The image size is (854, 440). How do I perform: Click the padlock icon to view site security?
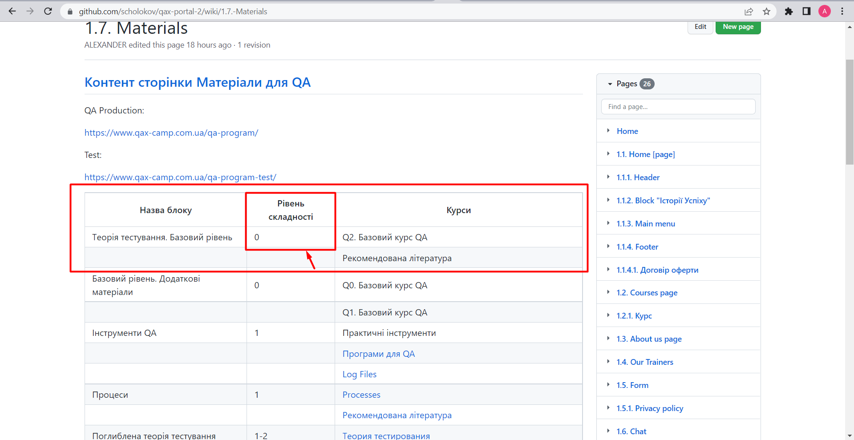point(70,11)
